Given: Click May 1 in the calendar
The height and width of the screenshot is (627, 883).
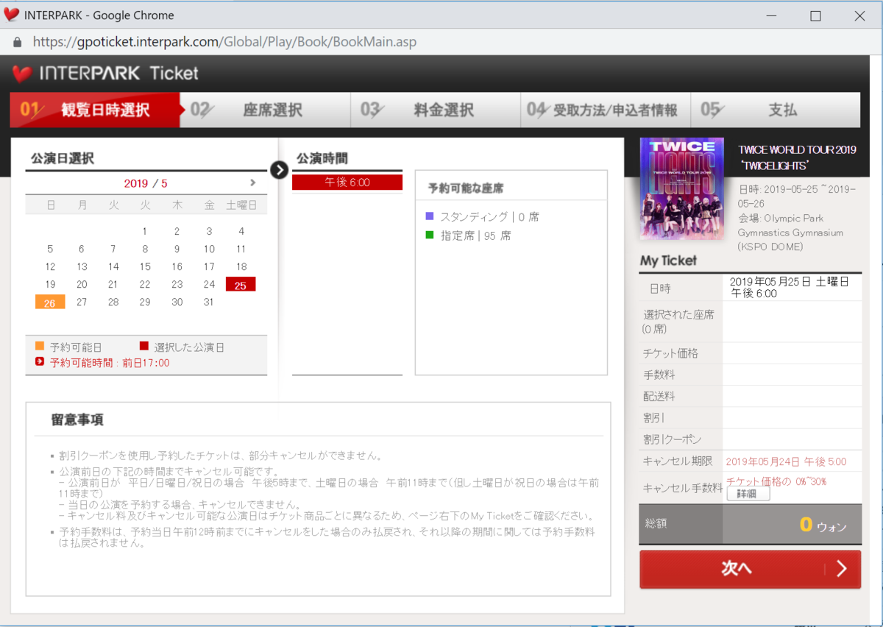Looking at the screenshot, I should pyautogui.click(x=145, y=232).
